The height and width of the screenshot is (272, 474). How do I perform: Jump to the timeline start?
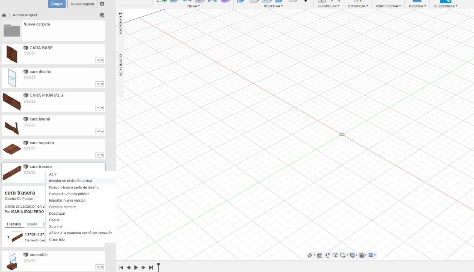point(121,268)
